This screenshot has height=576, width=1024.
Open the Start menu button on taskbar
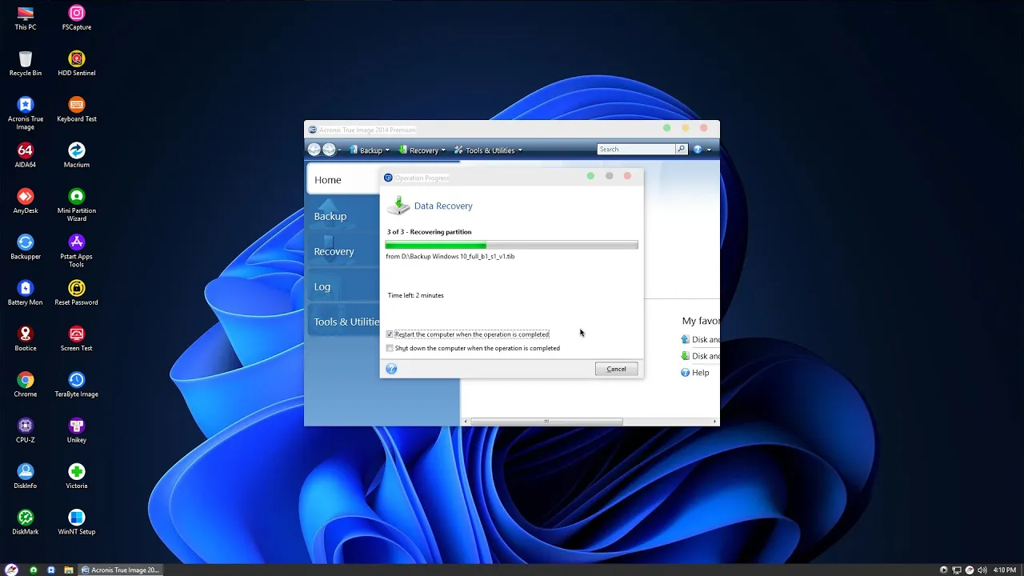[11, 570]
